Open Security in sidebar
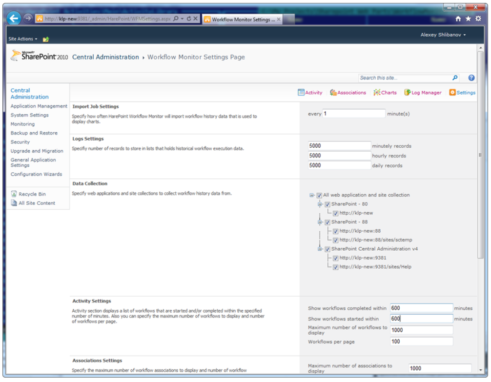The image size is (491, 382). coord(20,142)
